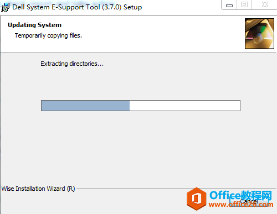
Task: Click the Temporarily copying files text
Action: [48, 35]
